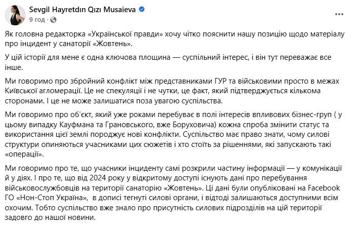
Task: Click the phrase «Української правди» in first paragraph
Action: tap(125, 34)
